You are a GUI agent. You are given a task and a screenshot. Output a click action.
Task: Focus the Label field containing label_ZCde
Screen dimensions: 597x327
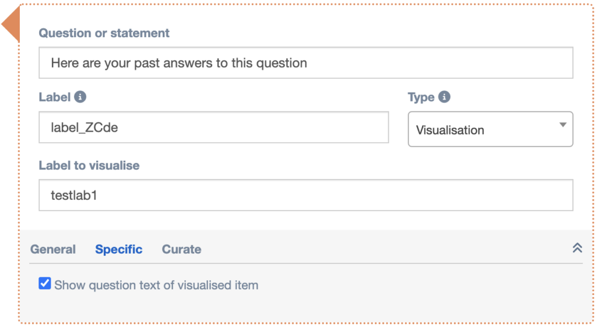[x=213, y=128]
